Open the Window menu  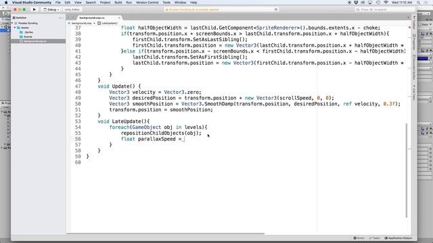181,3
